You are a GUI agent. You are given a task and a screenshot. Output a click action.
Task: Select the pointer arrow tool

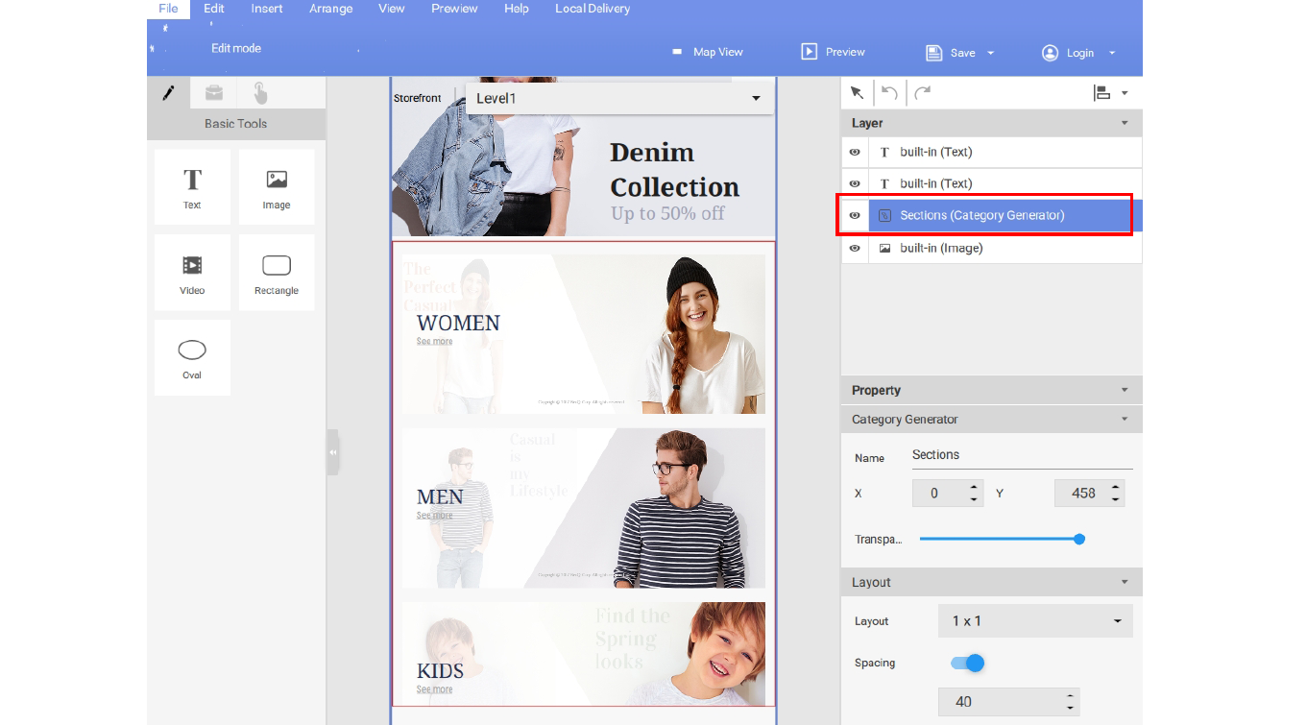click(857, 93)
